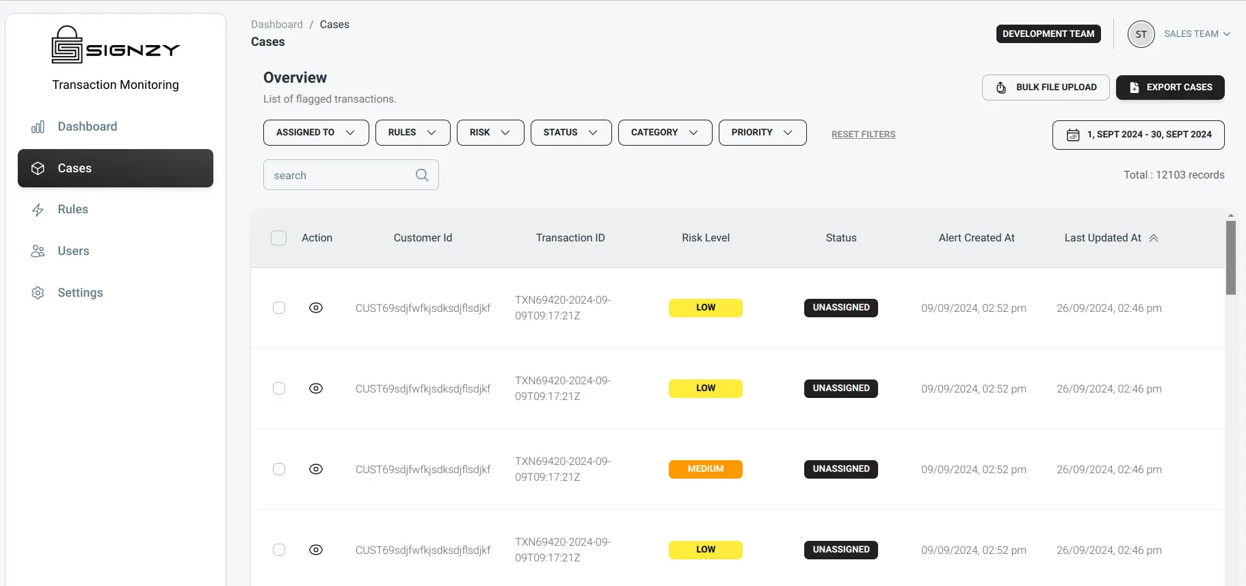Expand the Priority filter dropdown
This screenshot has width=1246, height=586.
[x=763, y=133]
